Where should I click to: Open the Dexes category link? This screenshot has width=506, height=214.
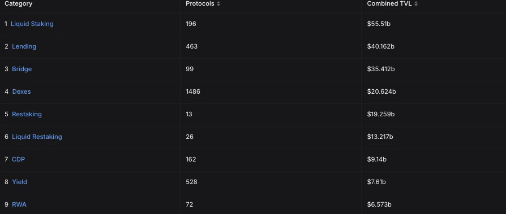[x=22, y=91]
